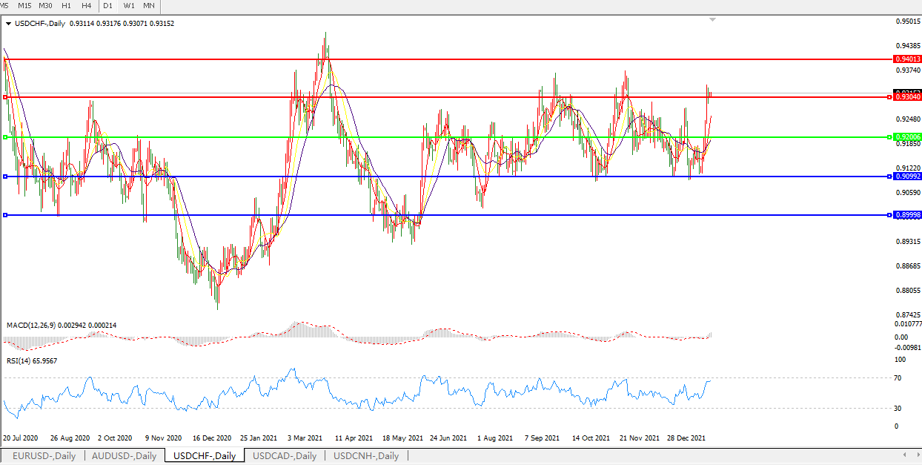This screenshot has width=922, height=465.
Task: Open the USDCAD-,Daily chart tab
Action: pos(285,455)
